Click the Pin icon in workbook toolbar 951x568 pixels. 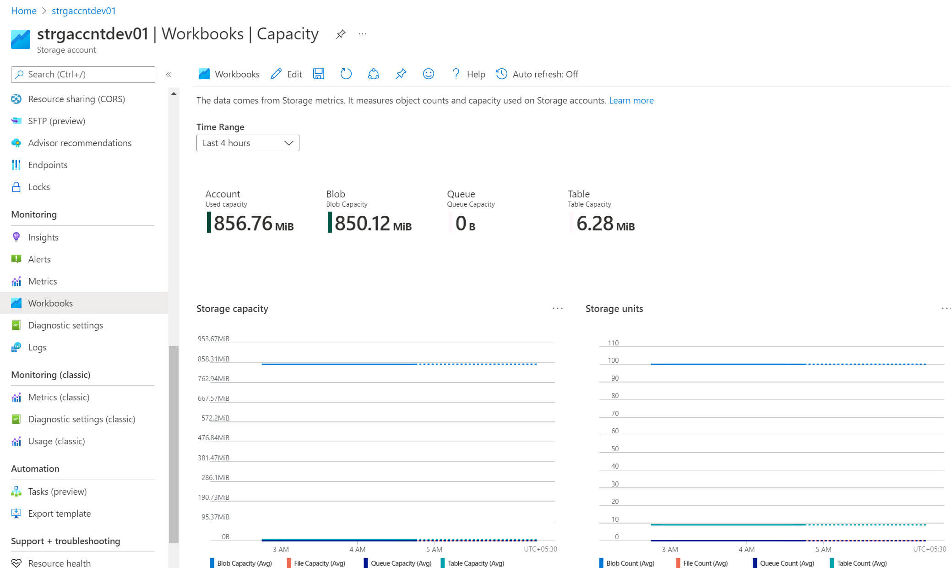401,74
